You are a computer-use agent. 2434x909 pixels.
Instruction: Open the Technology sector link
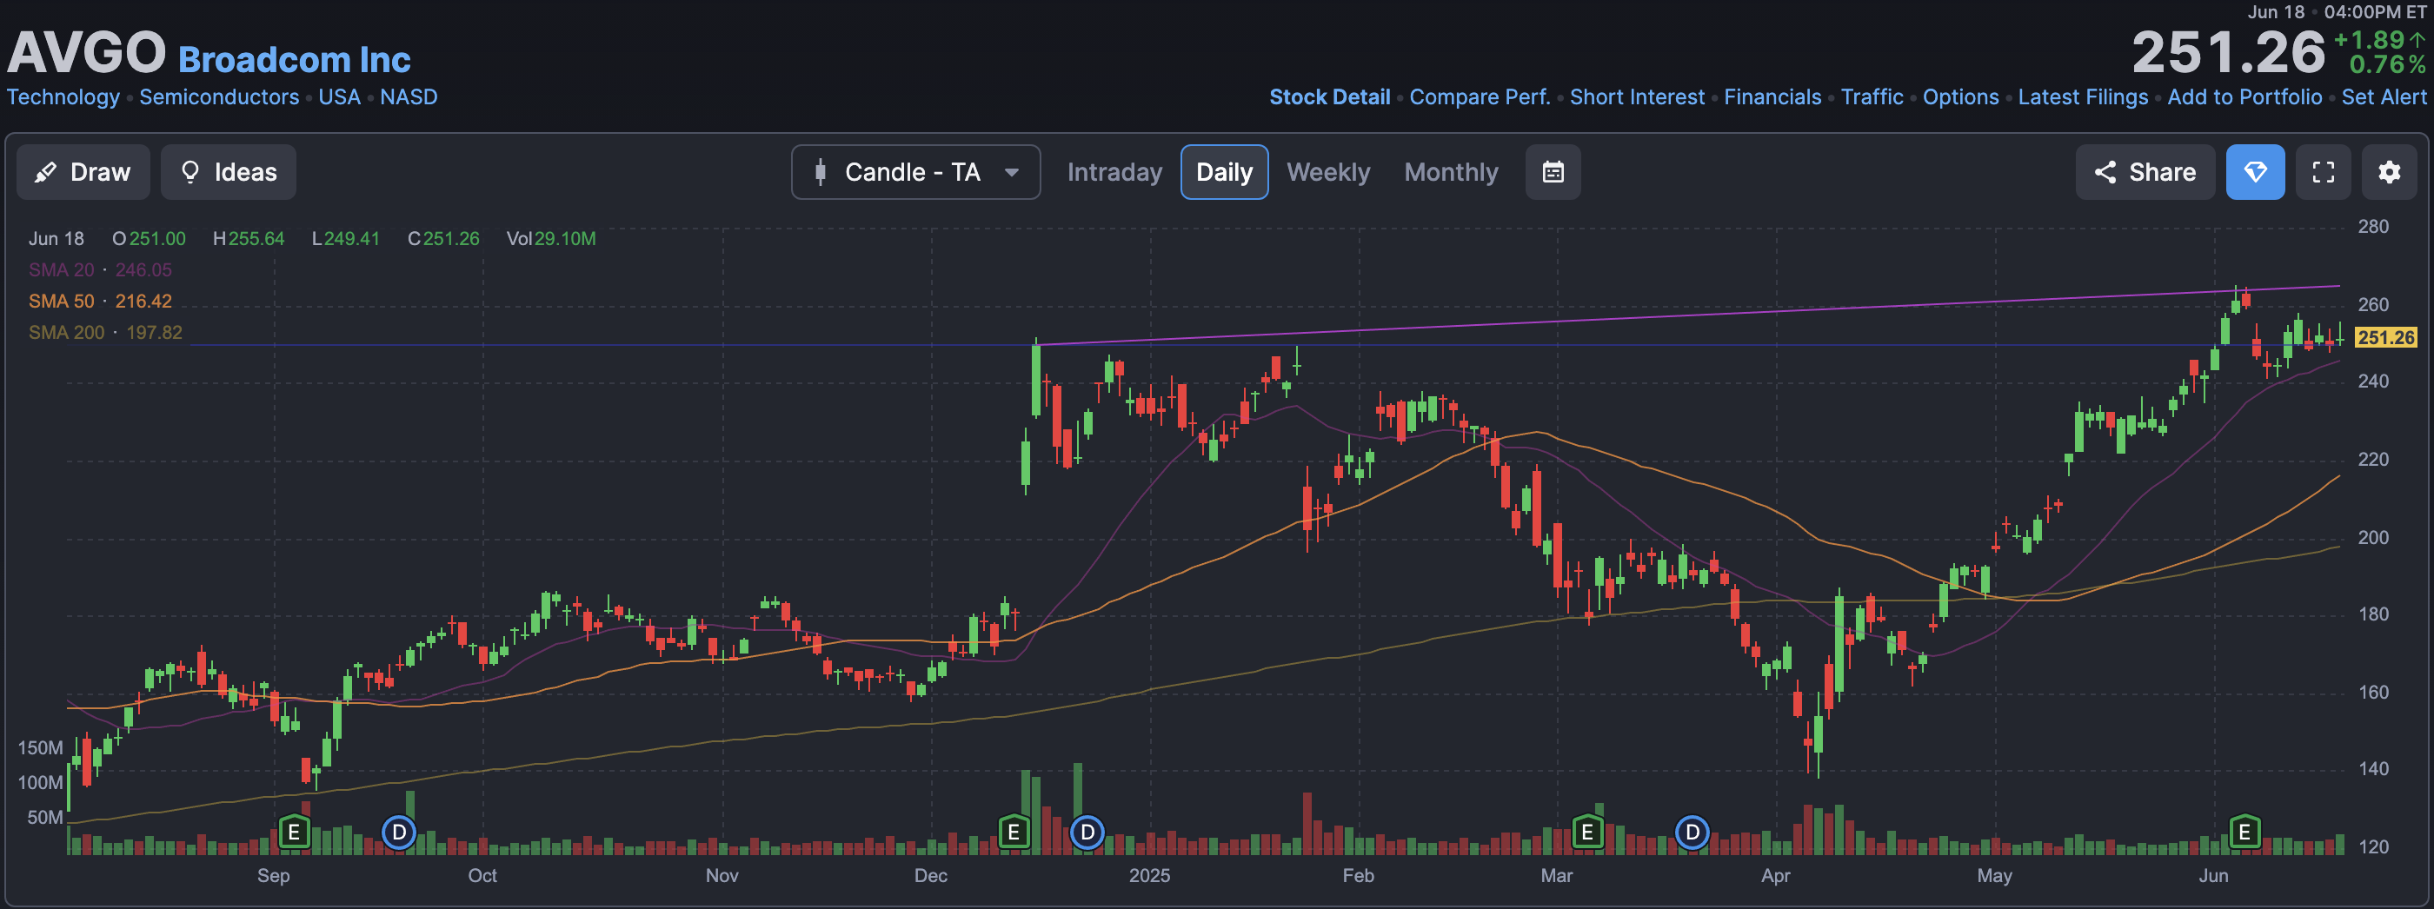63,97
